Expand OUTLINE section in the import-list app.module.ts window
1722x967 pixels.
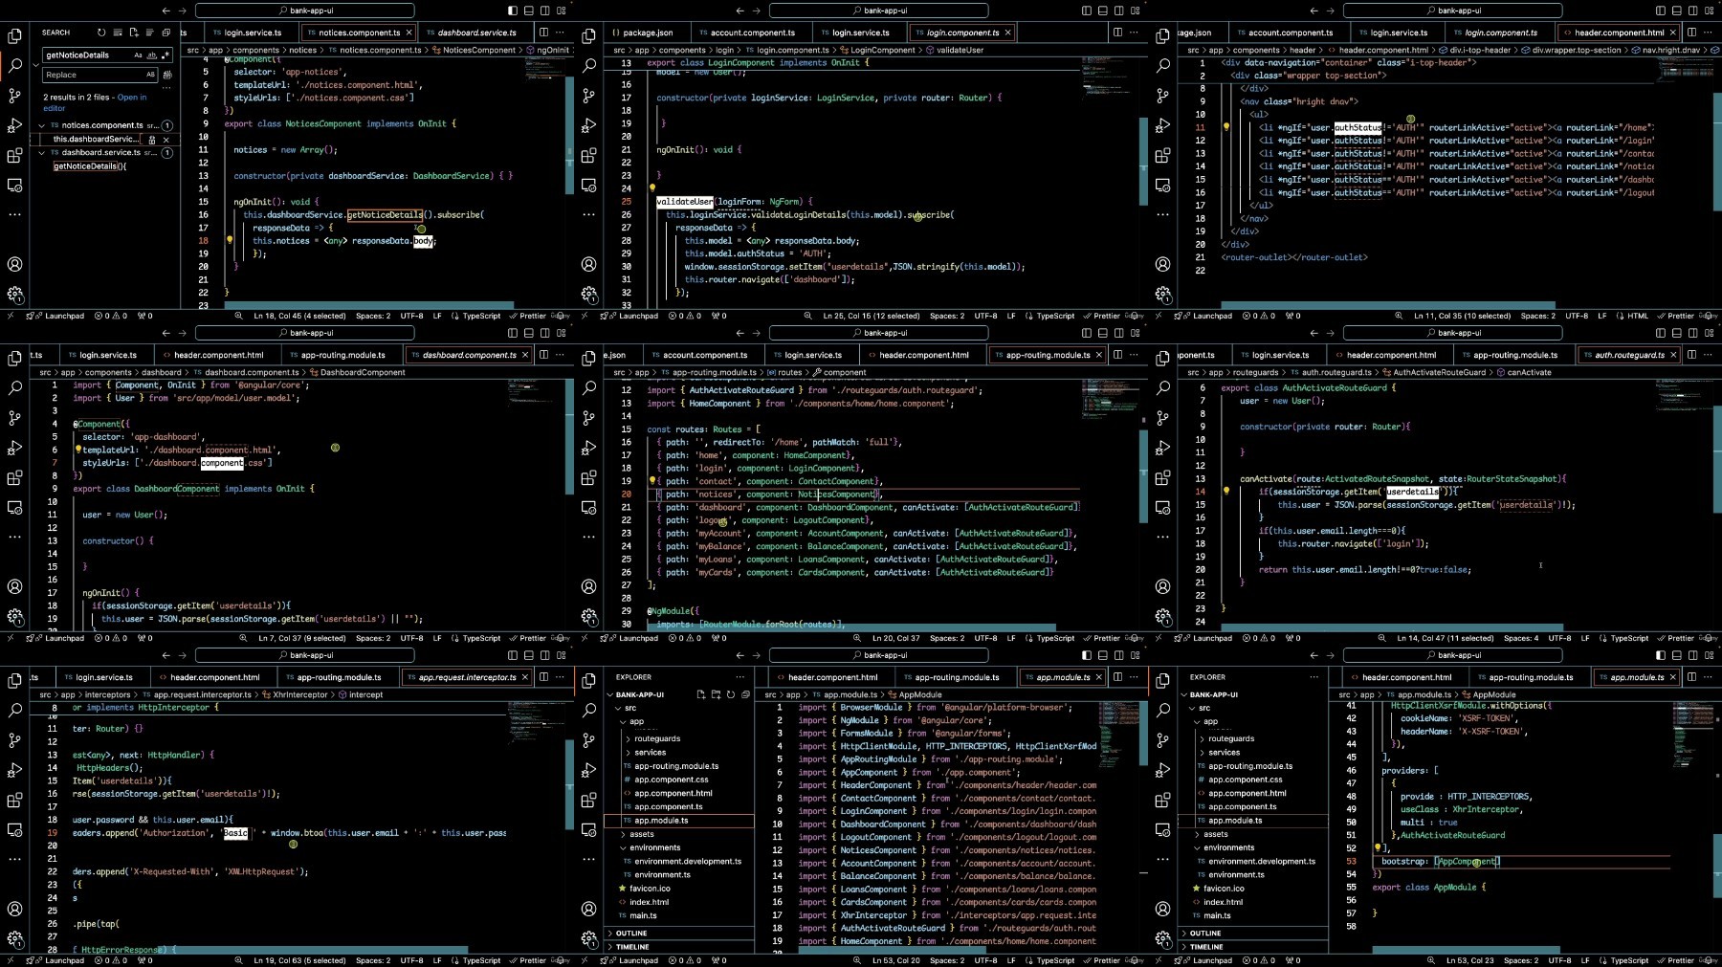(679, 934)
